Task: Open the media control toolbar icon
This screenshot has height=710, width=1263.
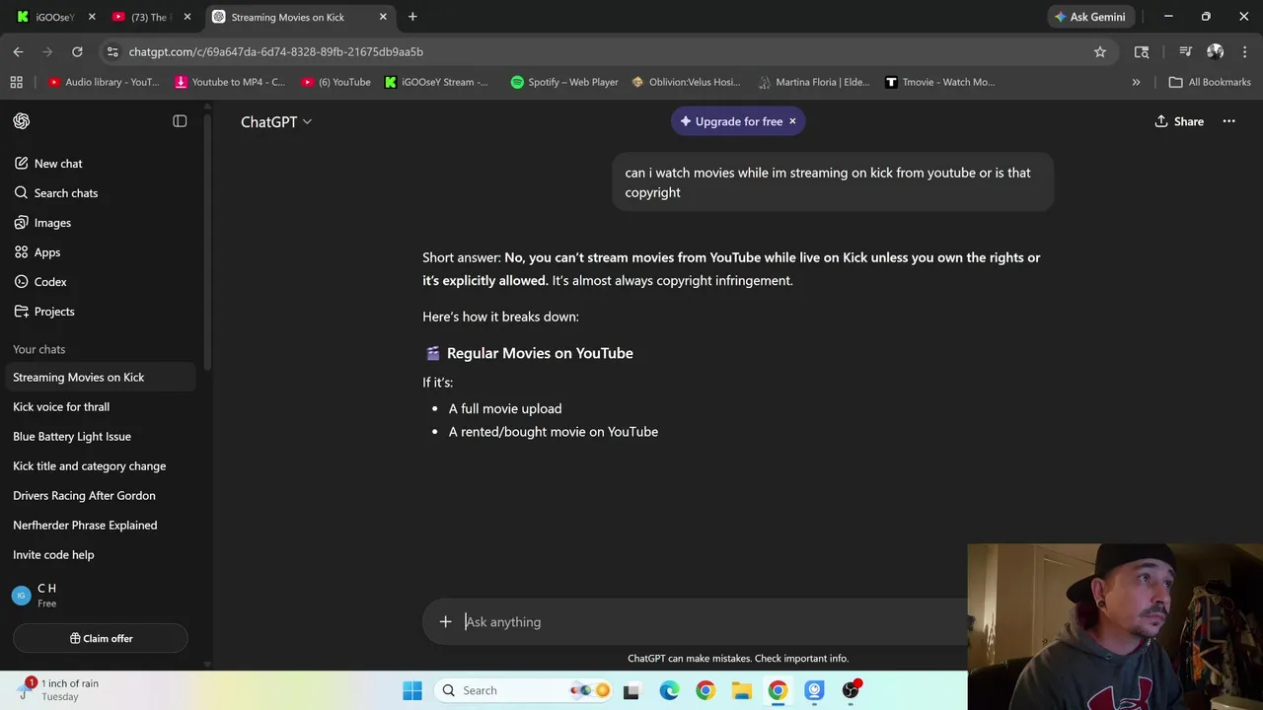Action: [x=1185, y=51]
